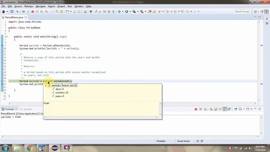
Task: Open the Source menu
Action: [18, 6]
